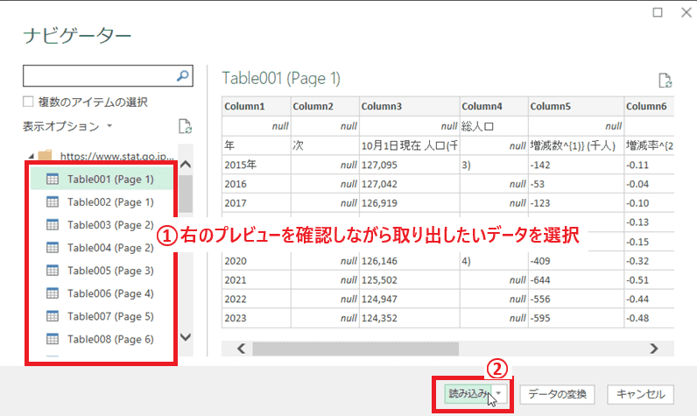Click the table list scroll down arrow

click(185, 336)
